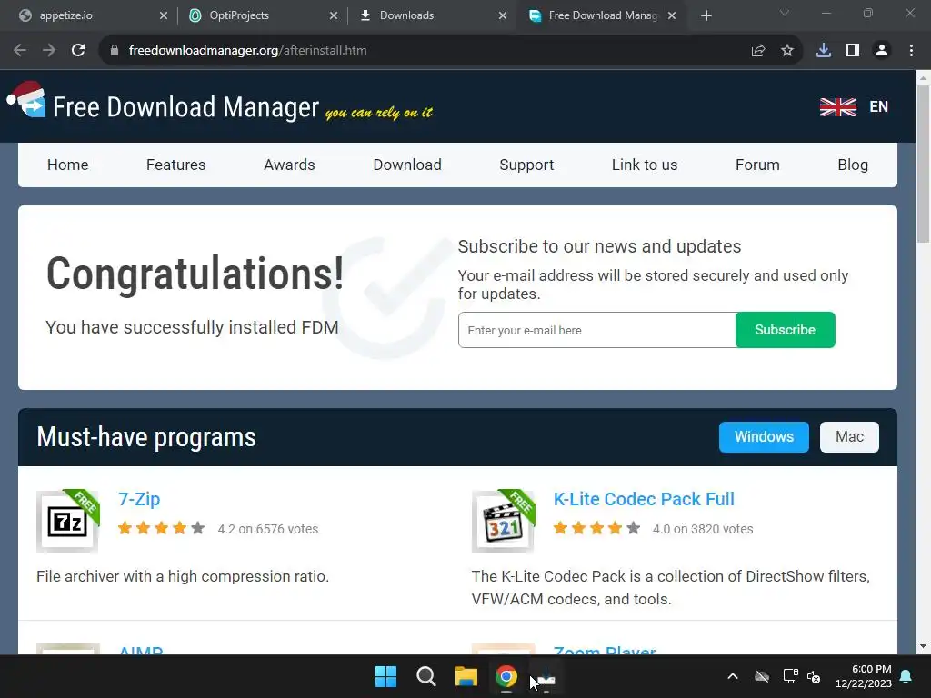Open Chrome downloads tray icon
The image size is (931, 698).
click(x=824, y=51)
